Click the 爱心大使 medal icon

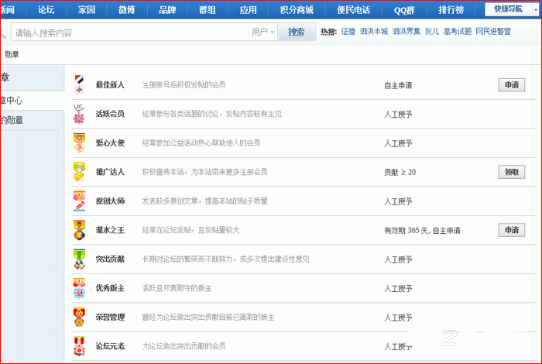(79, 143)
